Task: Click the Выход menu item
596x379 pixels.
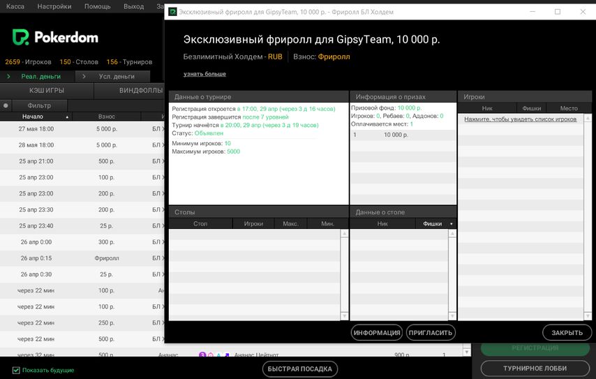Action: pos(134,6)
